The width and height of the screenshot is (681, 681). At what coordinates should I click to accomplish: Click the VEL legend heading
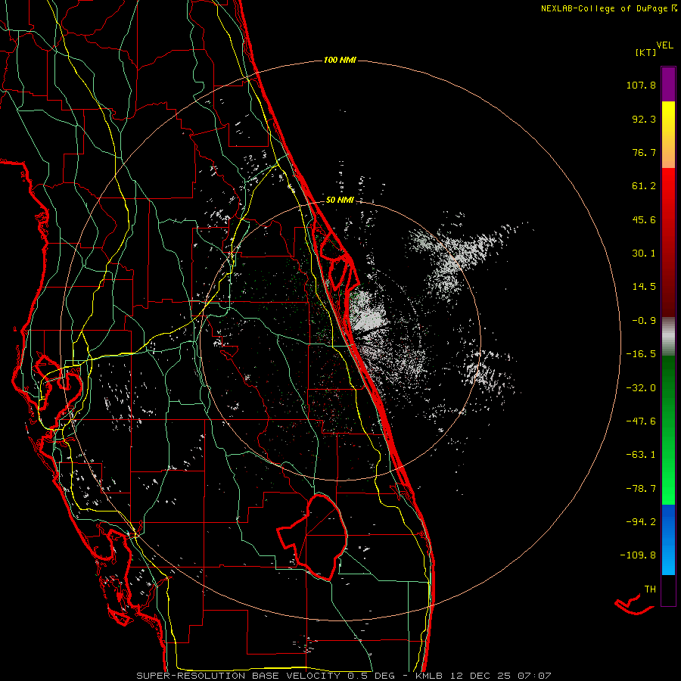664,45
